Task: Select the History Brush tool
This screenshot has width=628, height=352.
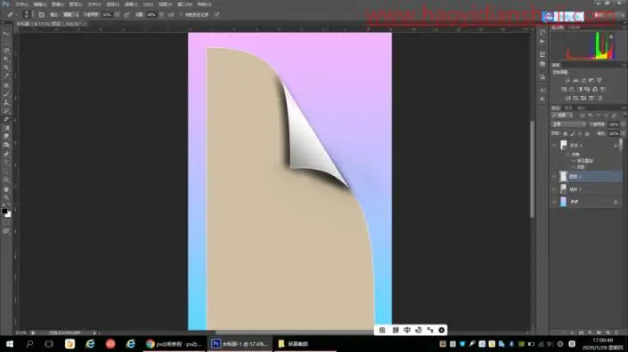Action: point(6,111)
